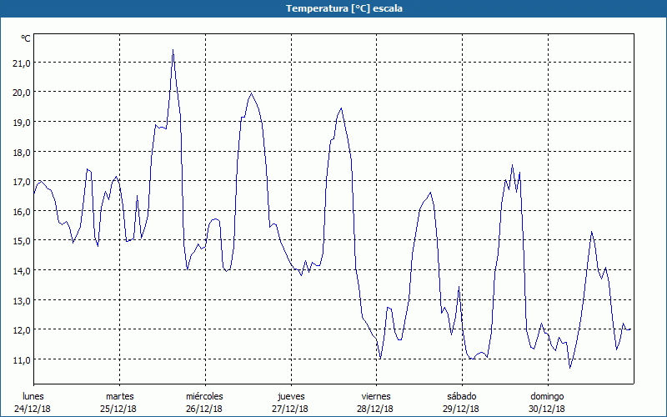Click the 11,0 axis value

(22, 360)
